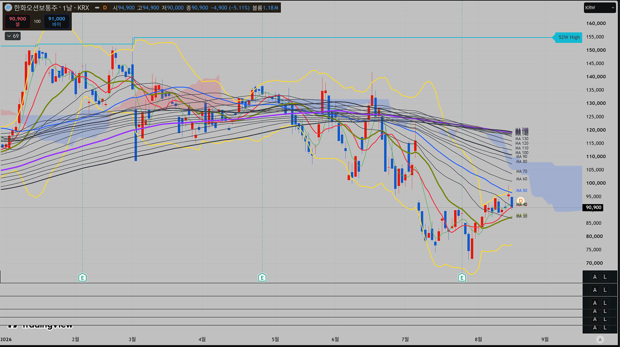620x347 pixels.
Task: Toggle log scale L in the bottommost A/L row
Action: [x=605, y=328]
